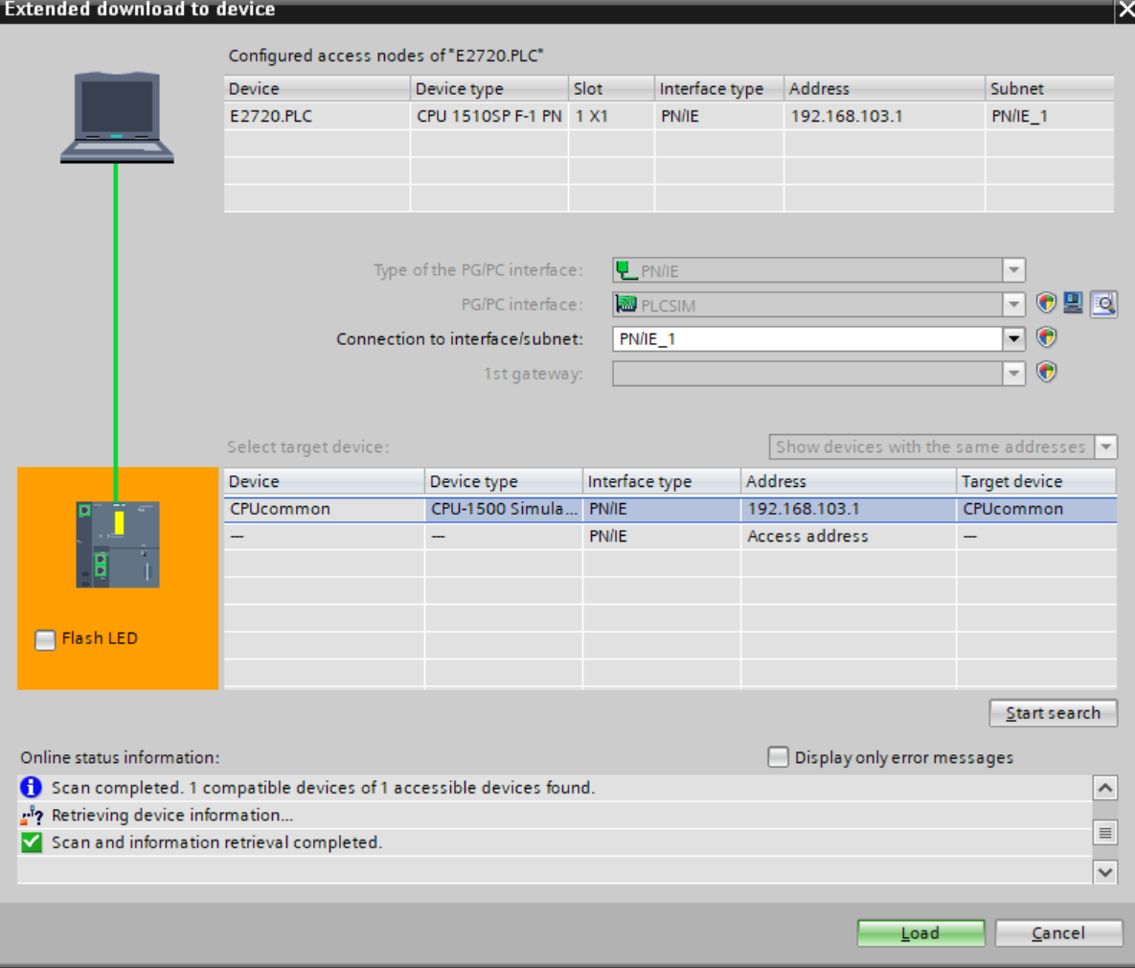Open the Type of the PG/PC interface dropdown
Image resolution: width=1135 pixels, height=968 pixels.
[1013, 270]
